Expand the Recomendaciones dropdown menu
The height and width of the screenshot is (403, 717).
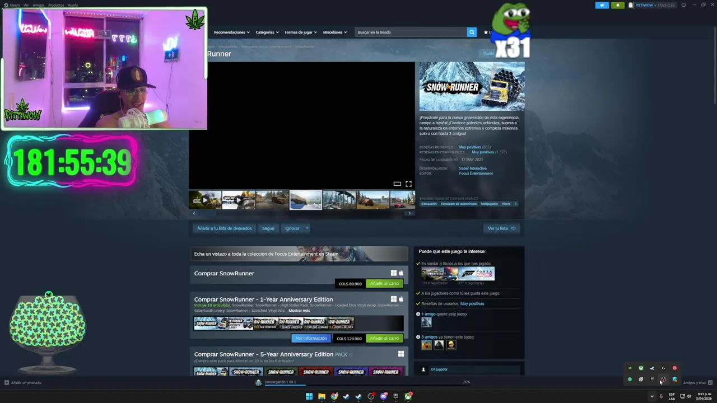coord(231,32)
